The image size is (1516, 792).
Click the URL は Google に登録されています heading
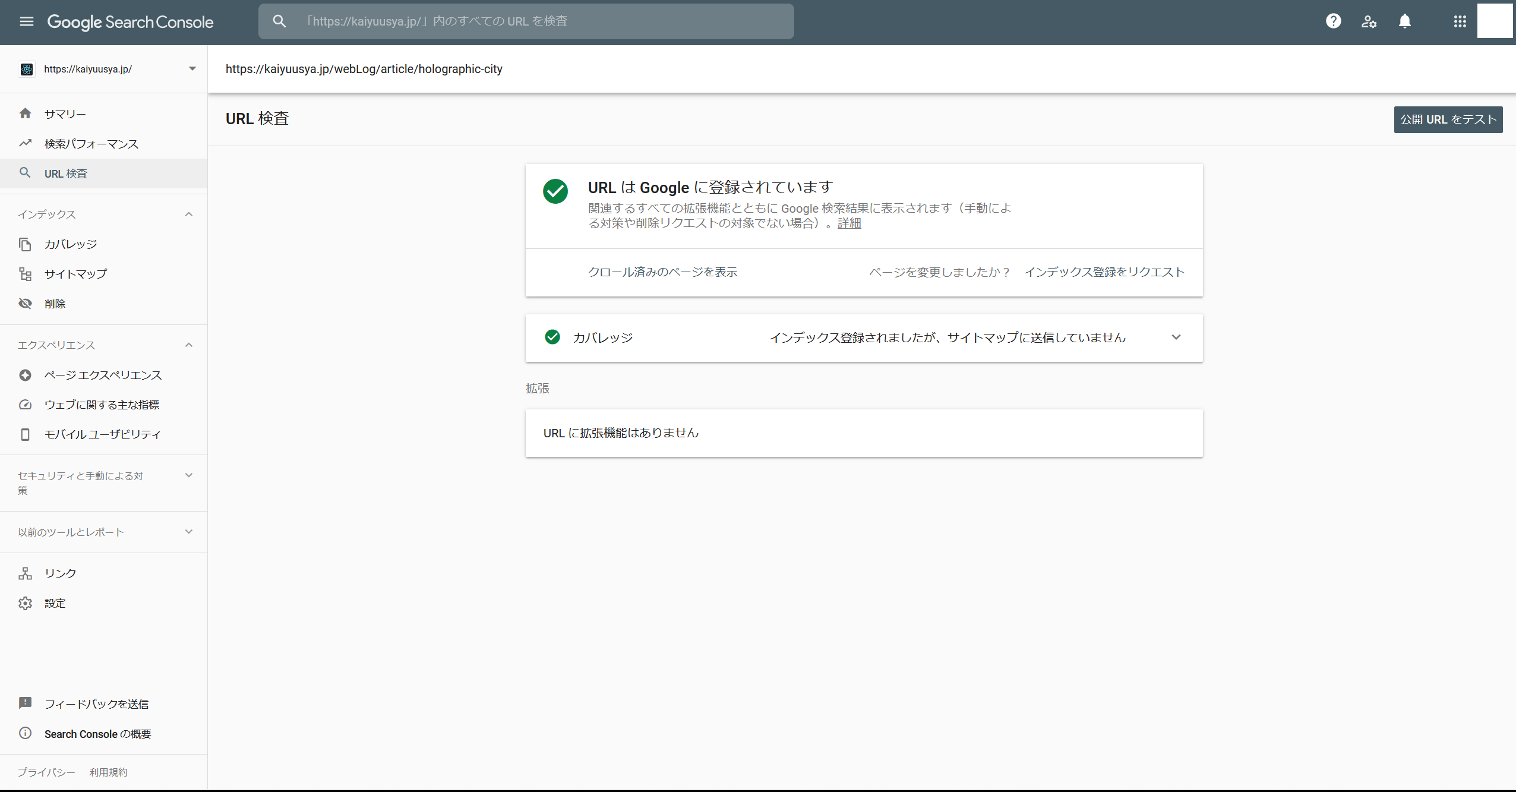tap(710, 187)
